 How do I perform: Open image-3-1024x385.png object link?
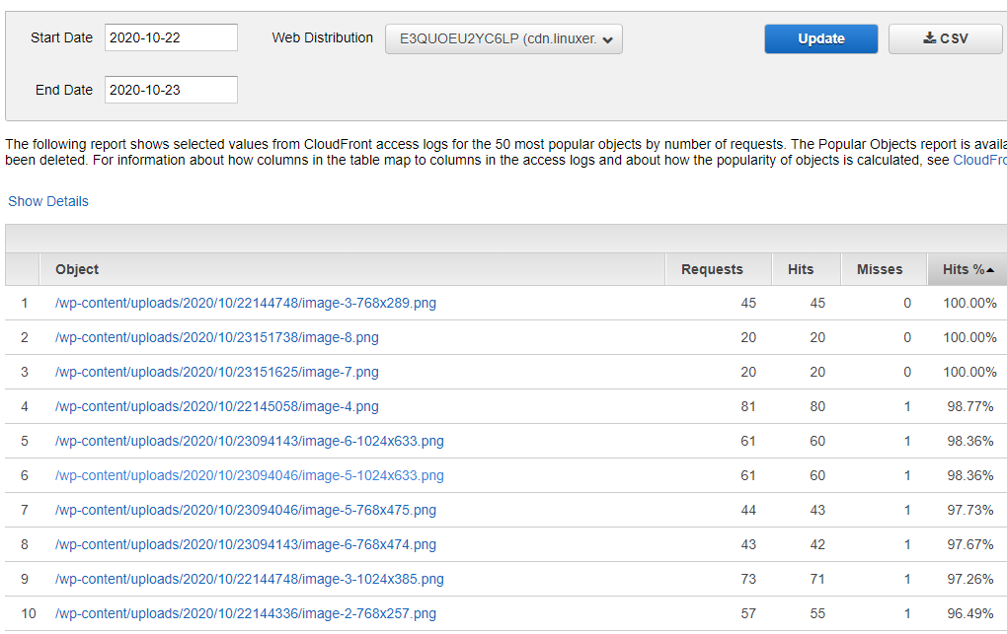point(249,579)
